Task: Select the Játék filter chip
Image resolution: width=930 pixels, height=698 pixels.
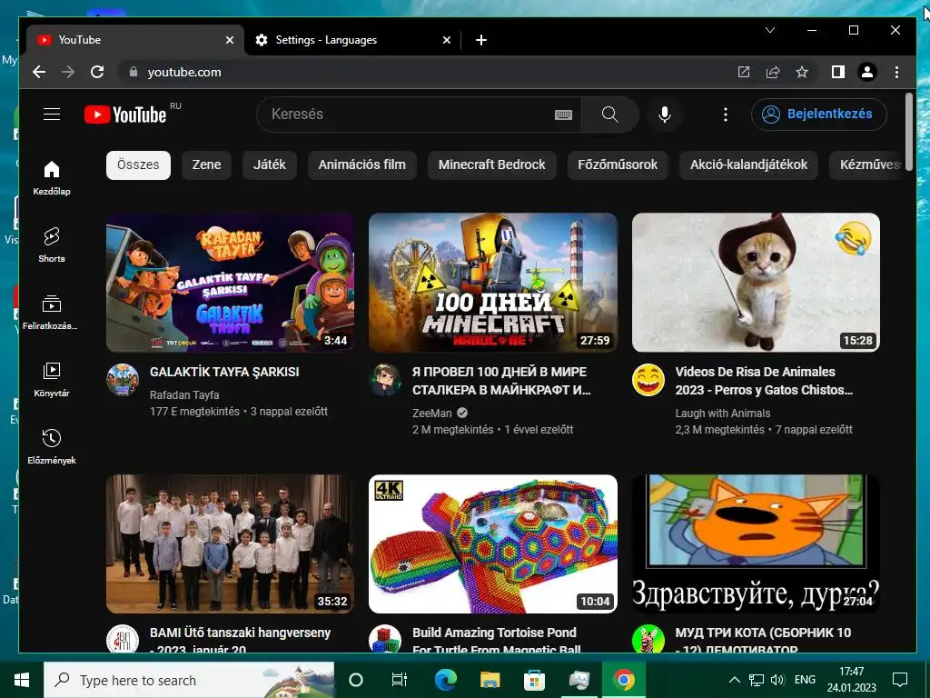Action: point(269,165)
